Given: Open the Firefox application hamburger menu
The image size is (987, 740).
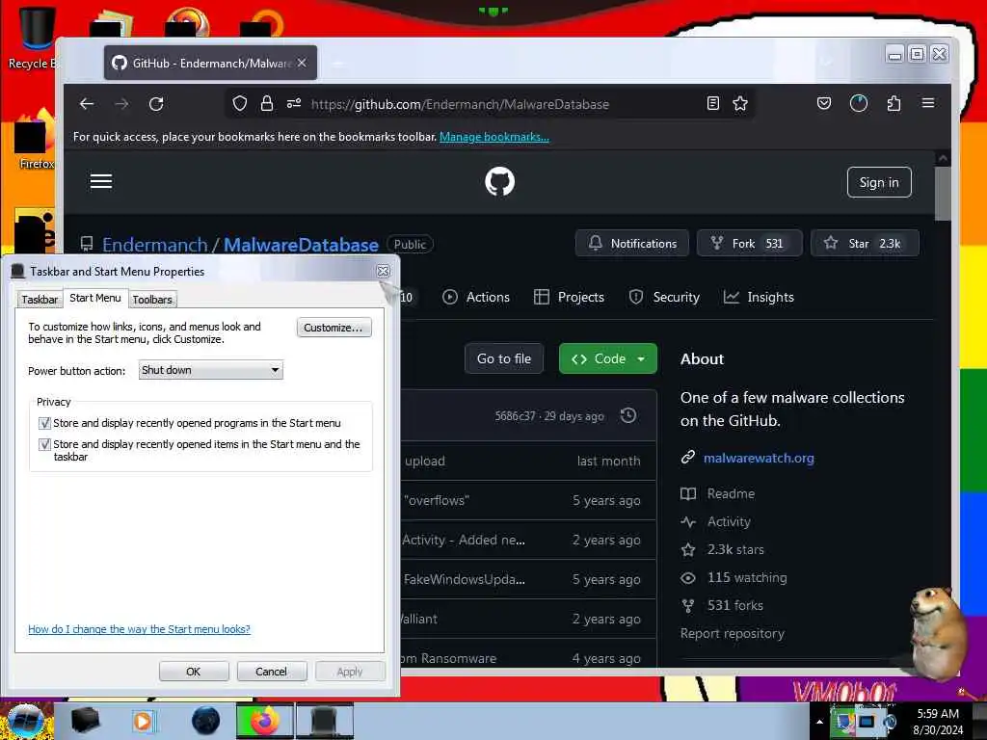Looking at the screenshot, I should 928,103.
